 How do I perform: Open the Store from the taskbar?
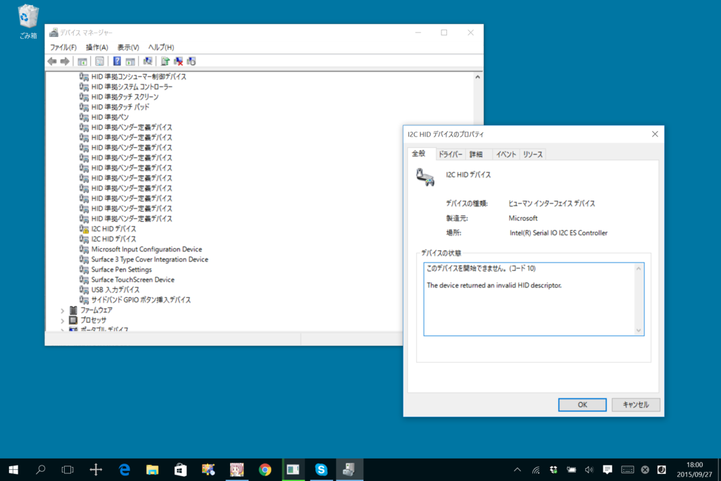pos(180,470)
